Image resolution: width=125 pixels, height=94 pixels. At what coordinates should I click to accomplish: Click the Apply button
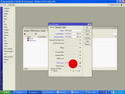pyautogui.click(x=87, y=34)
